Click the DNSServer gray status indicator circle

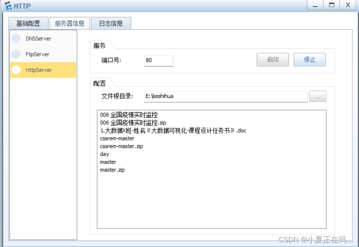point(16,39)
